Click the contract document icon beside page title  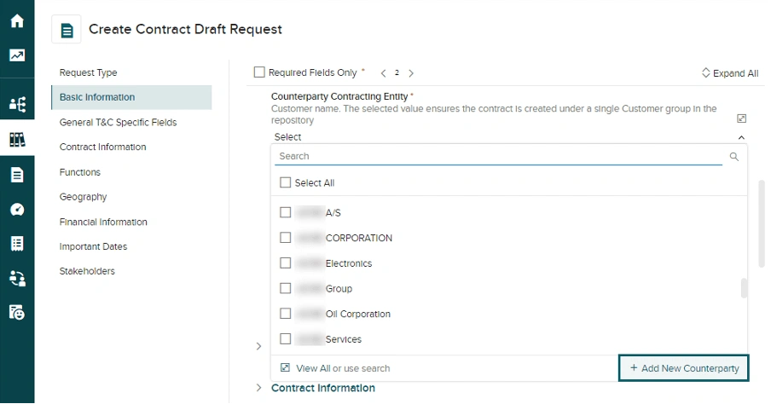coord(67,30)
